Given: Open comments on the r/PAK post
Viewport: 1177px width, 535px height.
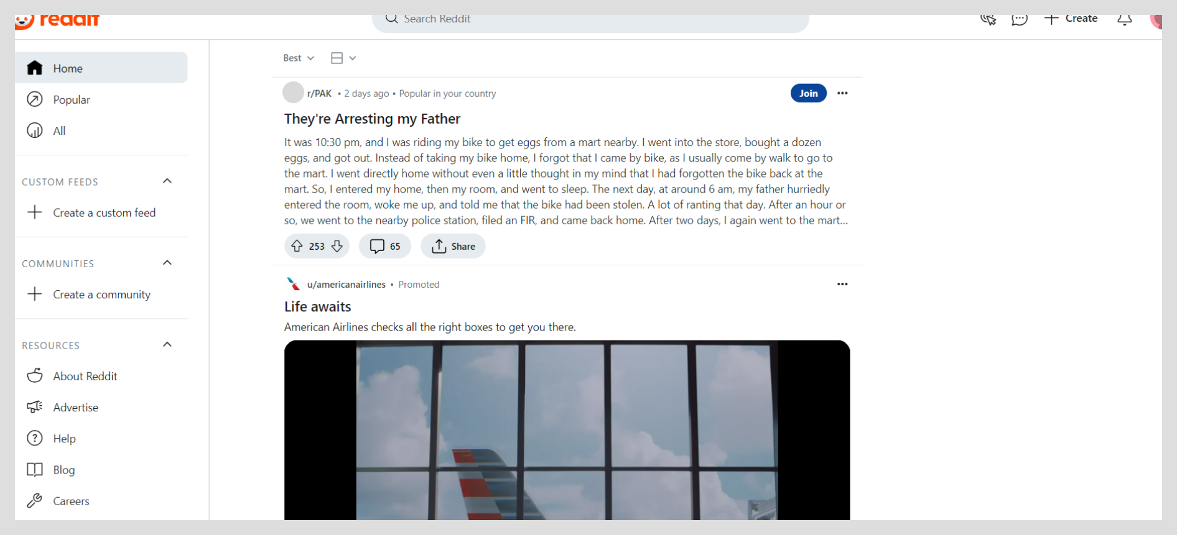Looking at the screenshot, I should (385, 246).
